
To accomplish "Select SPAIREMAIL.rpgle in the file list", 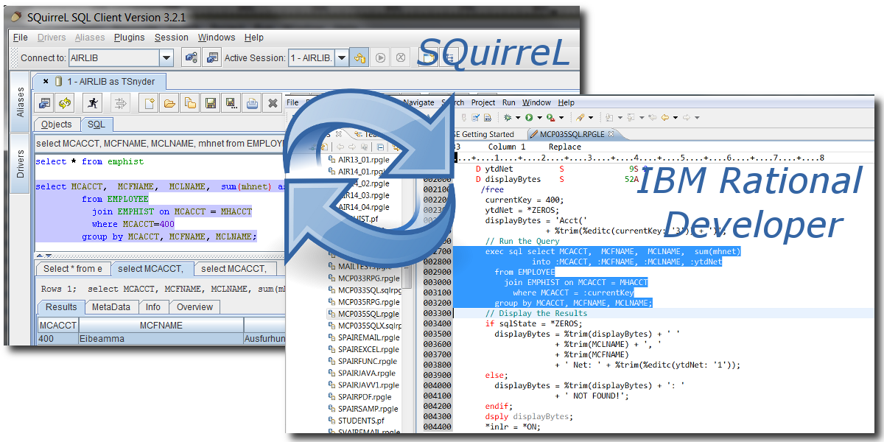I will pyautogui.click(x=363, y=337).
